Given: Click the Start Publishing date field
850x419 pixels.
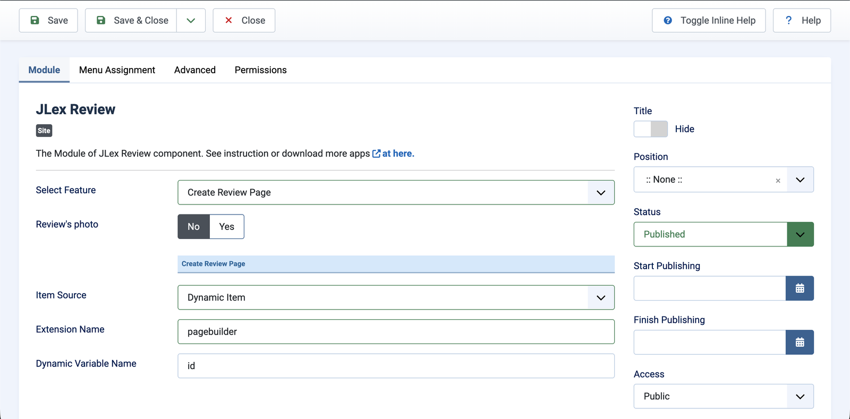Looking at the screenshot, I should (x=710, y=288).
